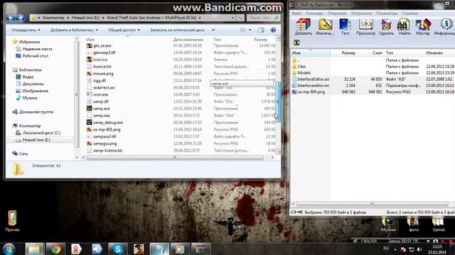
Task: Open the Добавить в библиотеку dropdown
Action: (74, 30)
